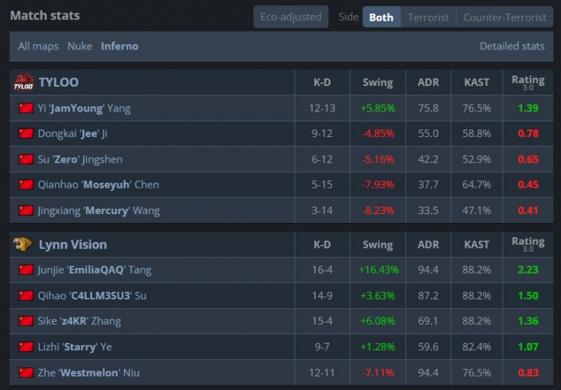
Task: Click the TYLOO team logo icon
Action: (x=24, y=82)
